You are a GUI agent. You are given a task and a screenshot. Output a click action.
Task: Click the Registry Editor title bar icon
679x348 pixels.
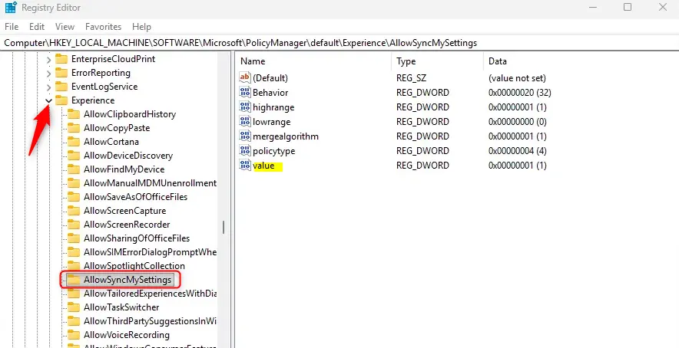(11, 8)
